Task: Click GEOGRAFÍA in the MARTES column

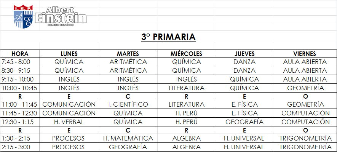Action: pos(128,147)
